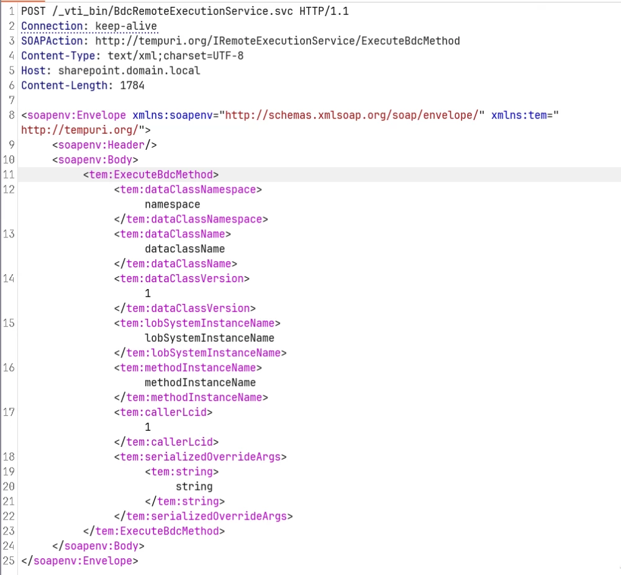Click the opening tem:serializedOverrideArgs tag

pos(200,457)
